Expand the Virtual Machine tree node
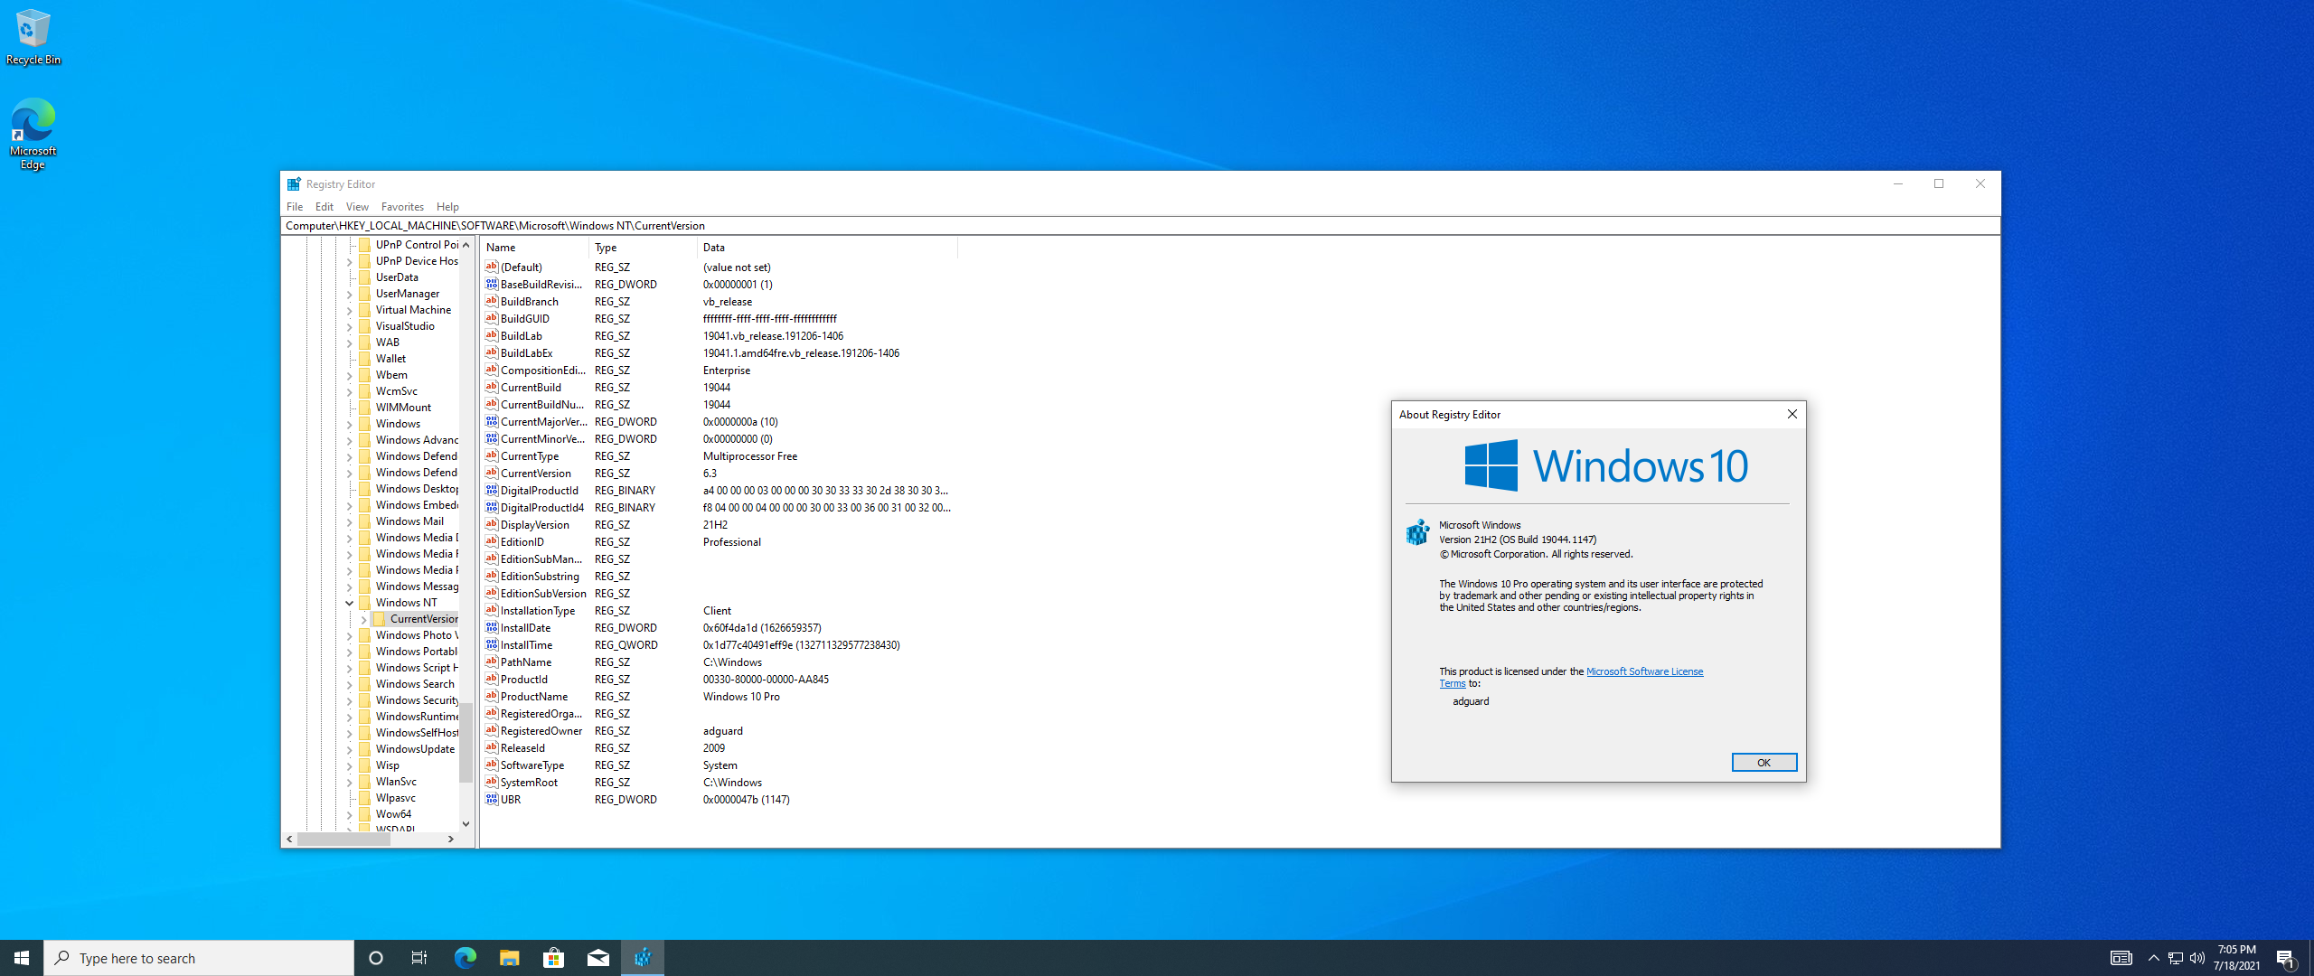The image size is (2314, 976). (x=350, y=310)
